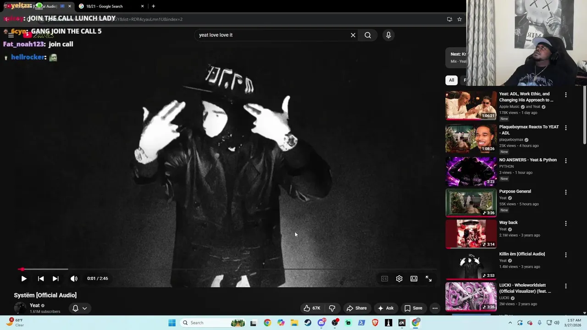Screen dimensions: 587x330
Task: Open the 'Purpose General' video
Action: [515, 191]
